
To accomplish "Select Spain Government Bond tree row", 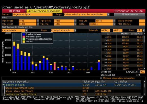I will (x=72, y=88).
